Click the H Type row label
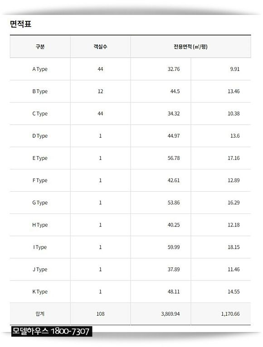The image size is (263, 347). pyautogui.click(x=40, y=225)
